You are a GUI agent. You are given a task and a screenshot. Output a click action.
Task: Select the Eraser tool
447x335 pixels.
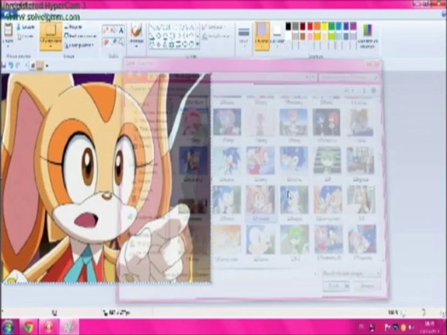[106, 42]
